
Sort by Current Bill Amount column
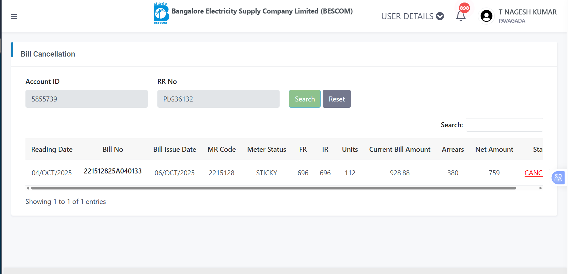[400, 150]
